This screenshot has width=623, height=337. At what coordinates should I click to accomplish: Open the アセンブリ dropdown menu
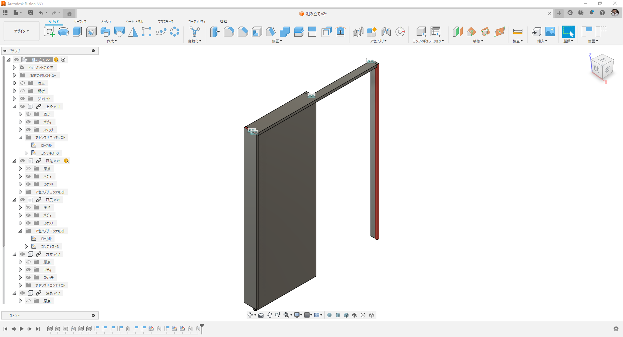tap(378, 41)
